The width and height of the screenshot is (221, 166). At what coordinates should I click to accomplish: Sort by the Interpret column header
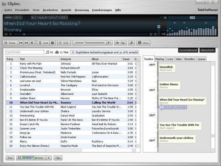tap(75, 59)
